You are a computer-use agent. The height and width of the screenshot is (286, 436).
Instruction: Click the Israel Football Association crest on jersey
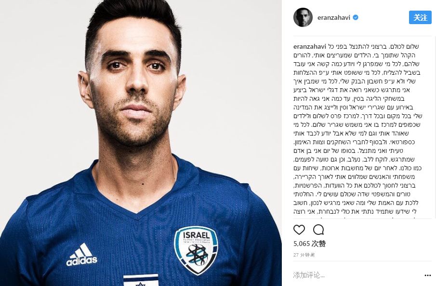tap(196, 249)
